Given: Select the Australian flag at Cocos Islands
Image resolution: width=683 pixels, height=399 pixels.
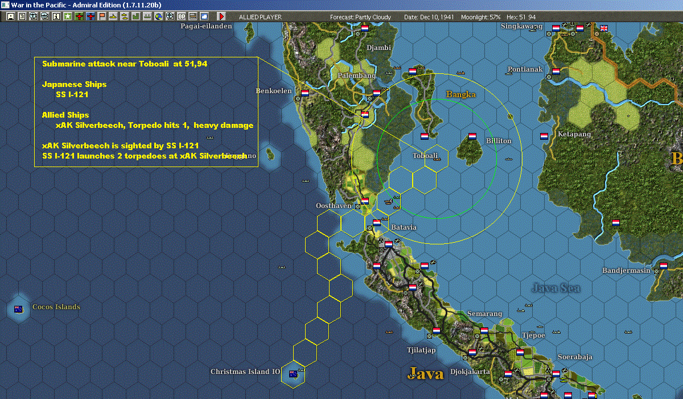Looking at the screenshot, I should 18,309.
